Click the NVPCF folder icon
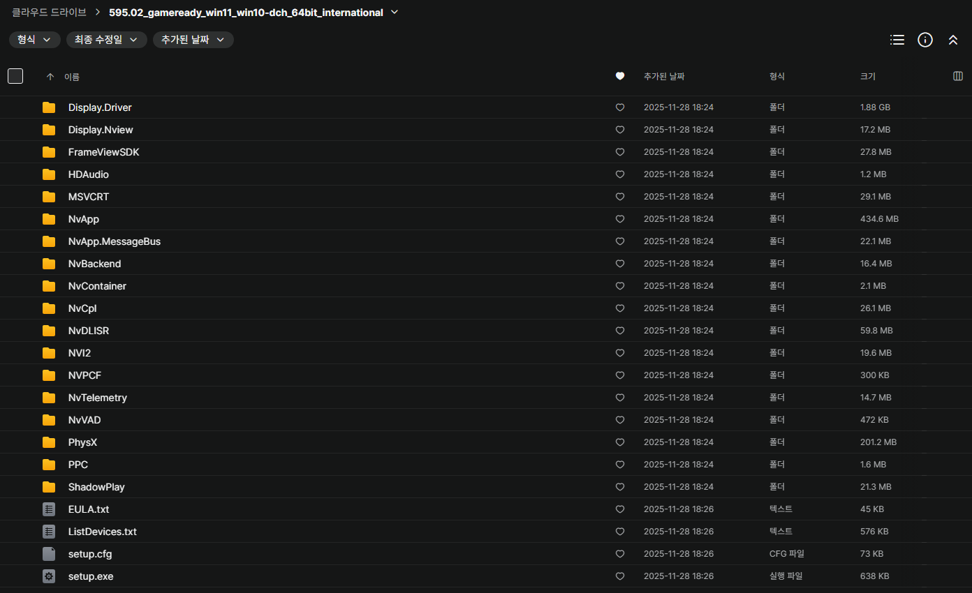 point(49,375)
